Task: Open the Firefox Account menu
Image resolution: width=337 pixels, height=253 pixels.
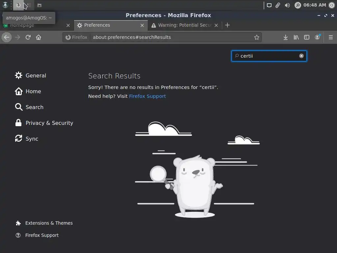Action: click(x=317, y=37)
